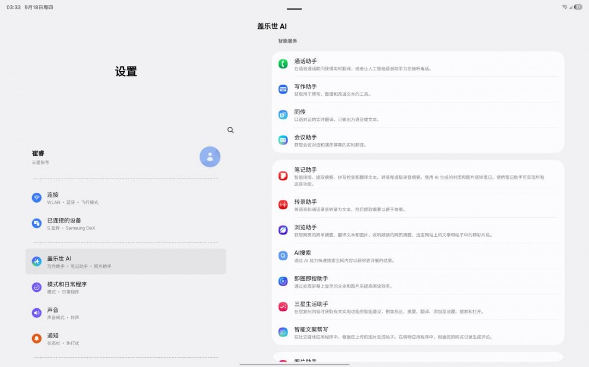
Task: Click the 写作助手 keyboard icon
Action: [283, 89]
